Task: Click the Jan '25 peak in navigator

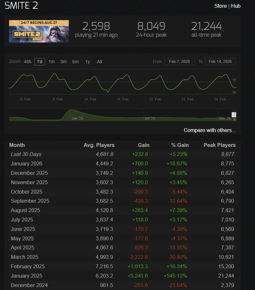Action: point(71,111)
